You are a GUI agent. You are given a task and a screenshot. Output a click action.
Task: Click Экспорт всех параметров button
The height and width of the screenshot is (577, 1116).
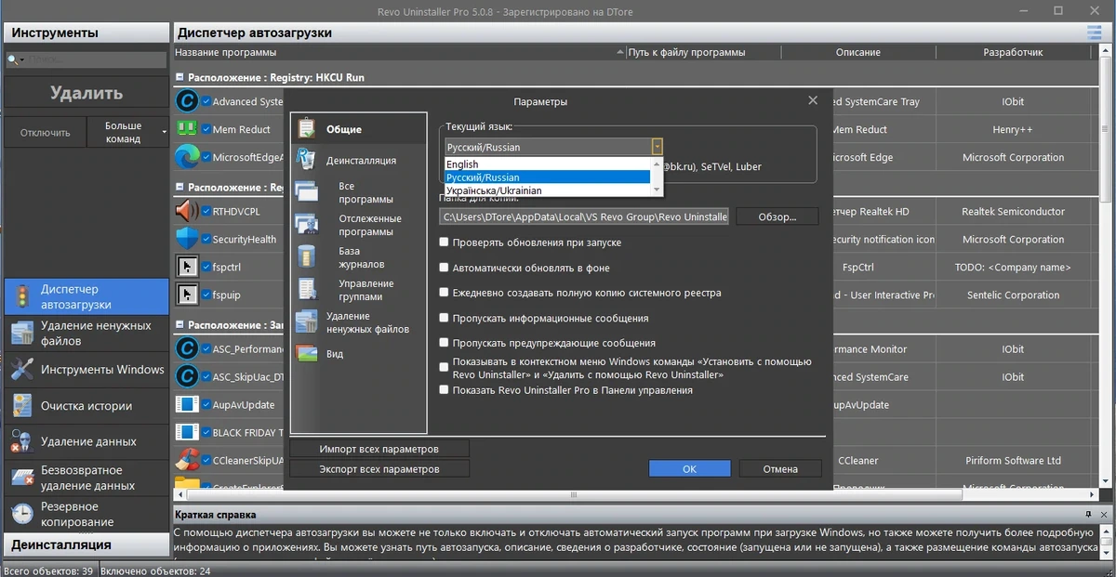379,469
